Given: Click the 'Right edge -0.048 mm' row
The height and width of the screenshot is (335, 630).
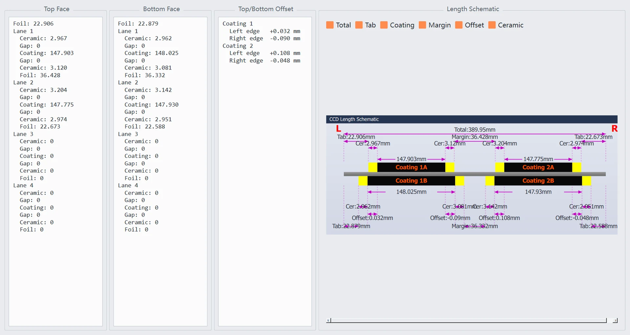Looking at the screenshot, I should click(x=264, y=61).
